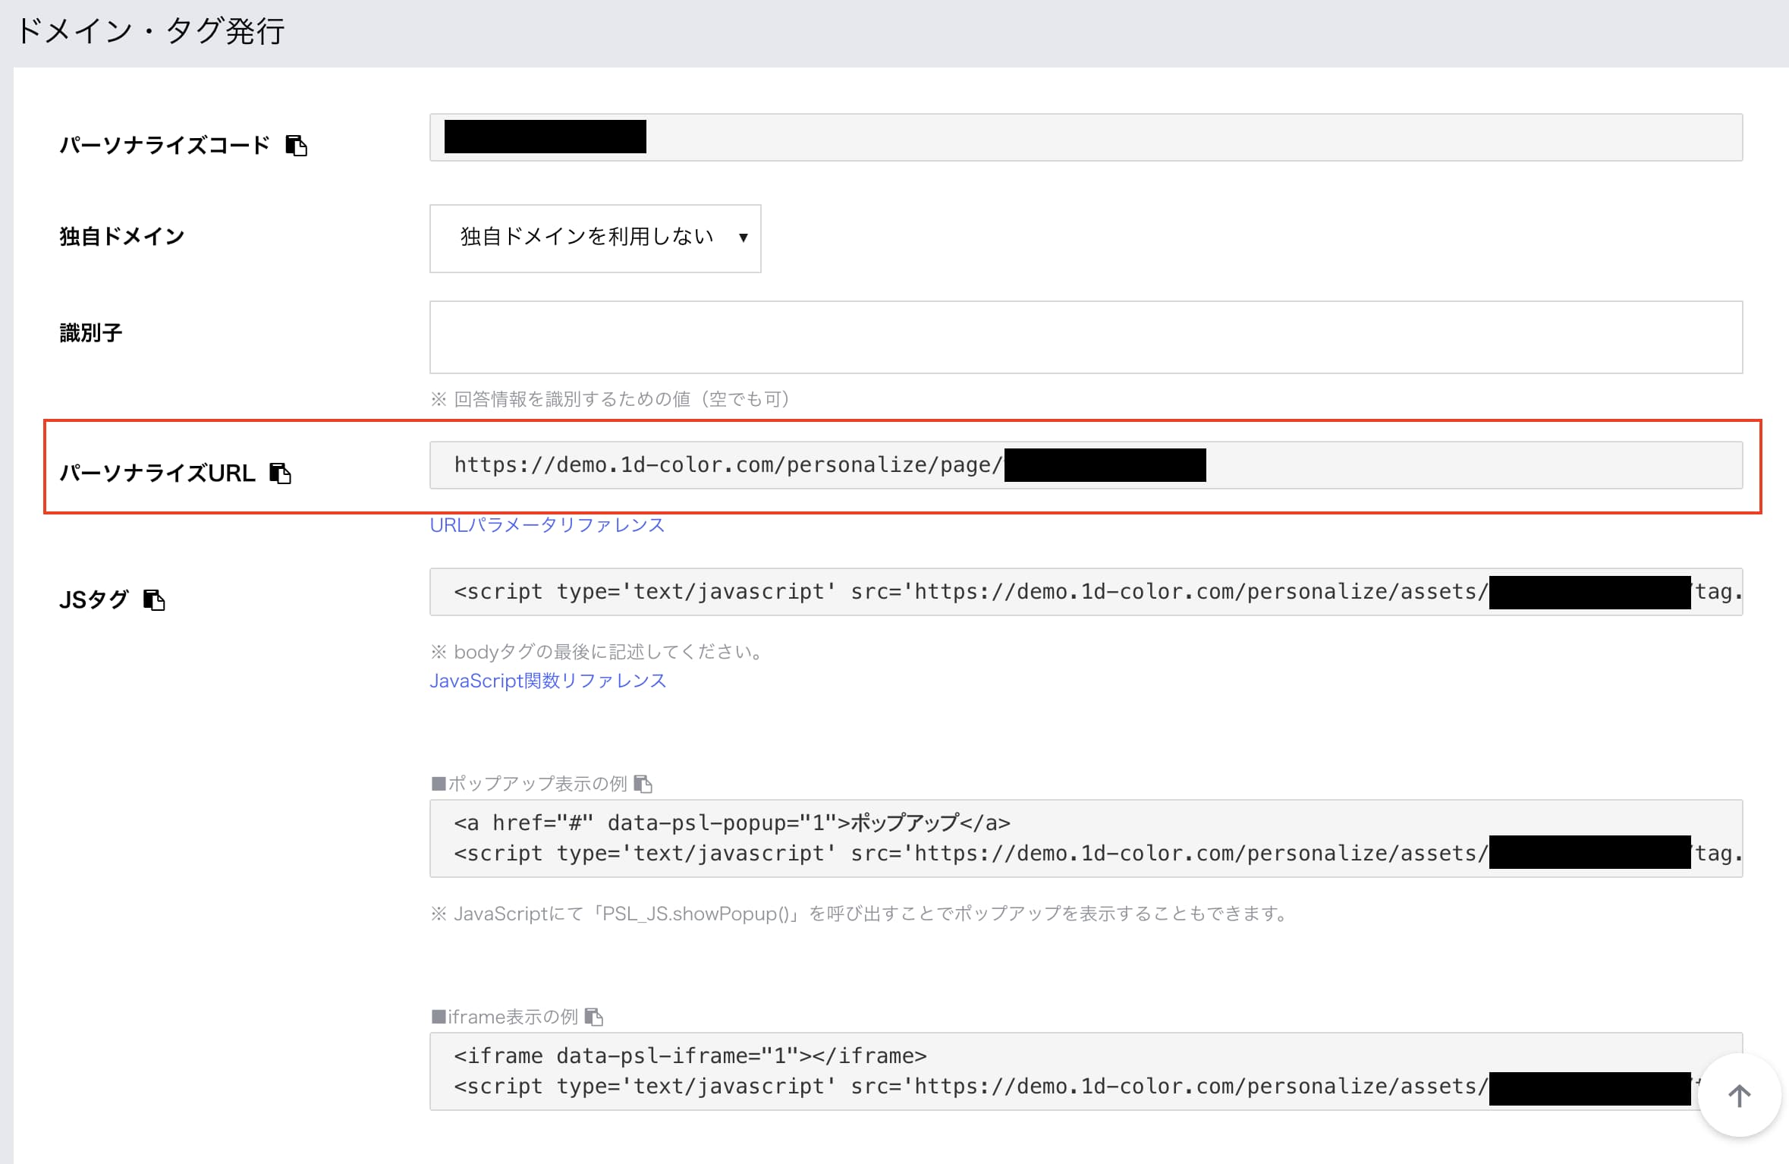Click the ドメイン・タグ発行 page heading

[x=150, y=32]
